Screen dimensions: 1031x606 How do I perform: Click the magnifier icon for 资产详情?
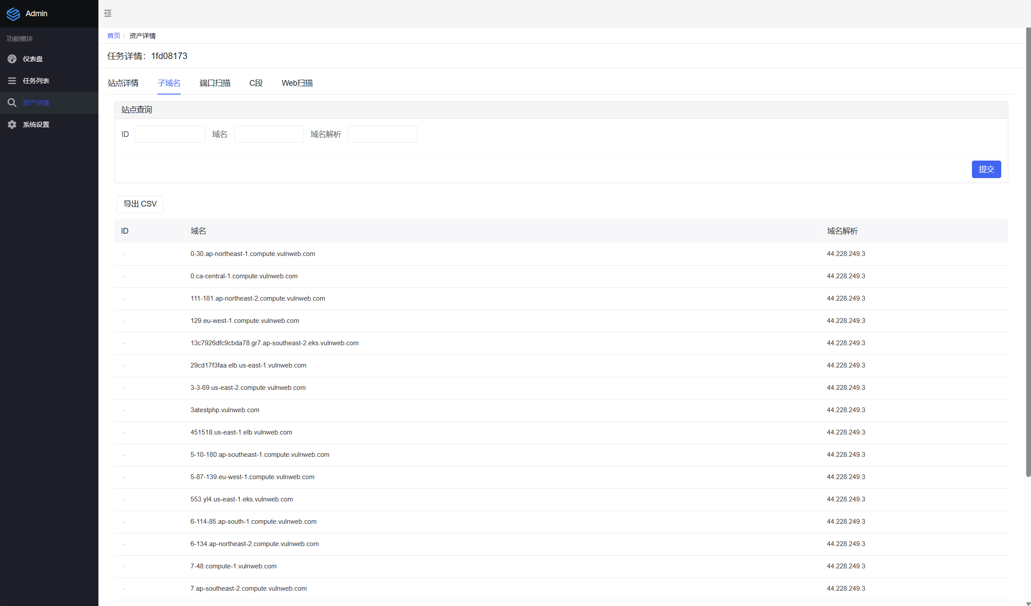[x=12, y=102]
